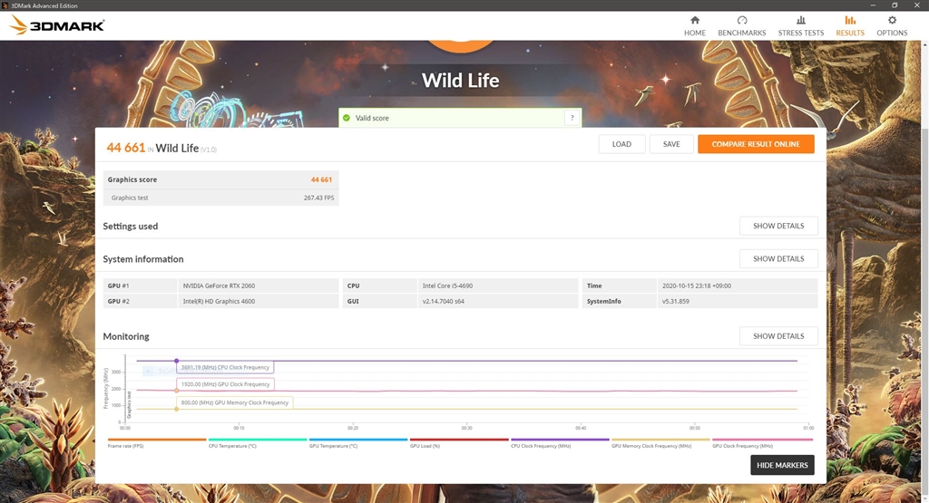Click the SAVE button

671,144
